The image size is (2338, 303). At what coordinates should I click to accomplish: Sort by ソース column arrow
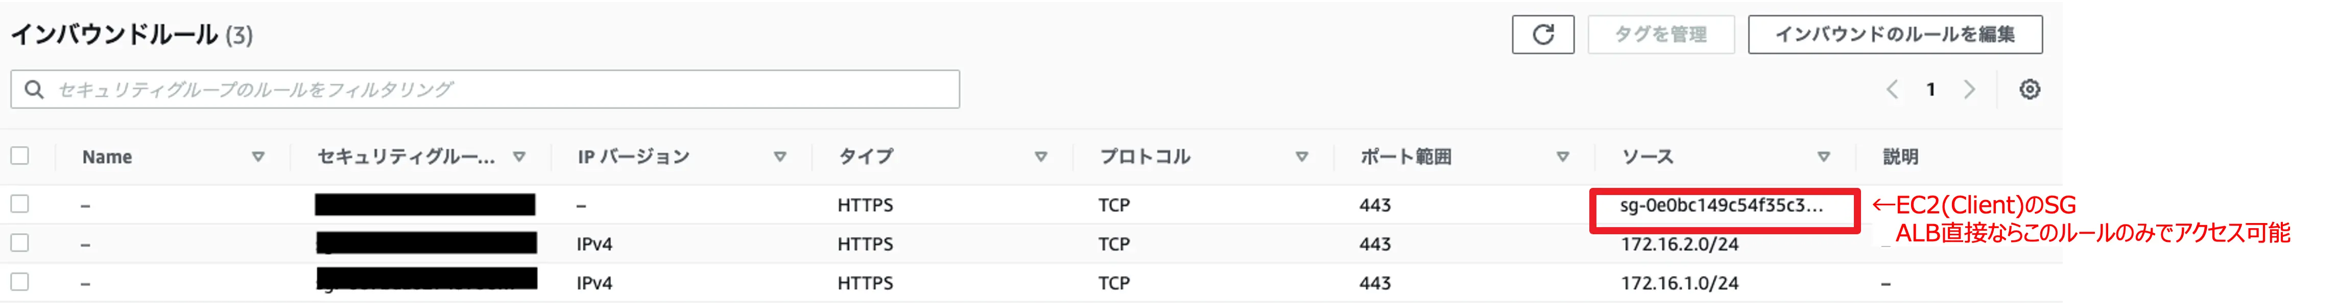coord(1823,157)
